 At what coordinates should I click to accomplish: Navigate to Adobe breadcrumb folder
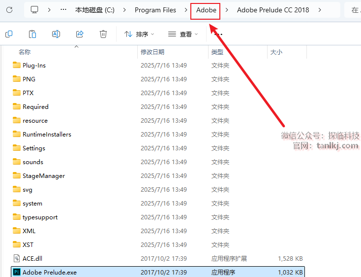206,10
